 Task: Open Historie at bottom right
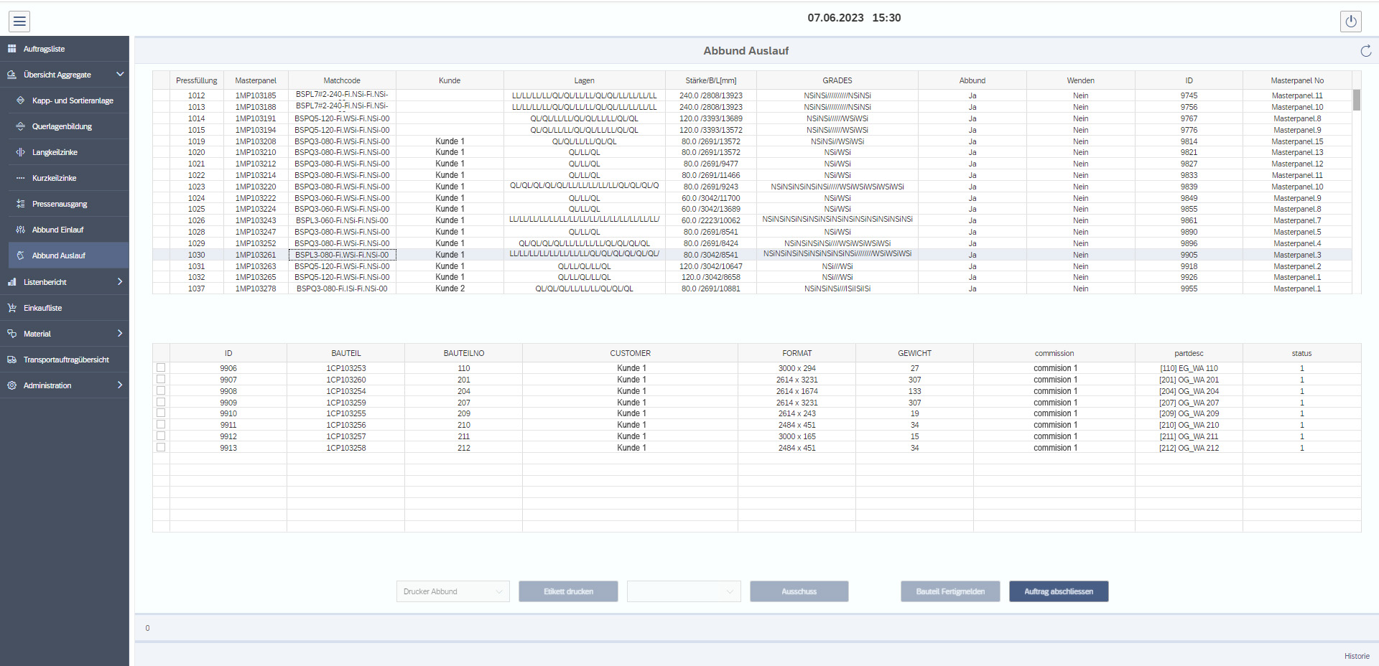click(1356, 655)
